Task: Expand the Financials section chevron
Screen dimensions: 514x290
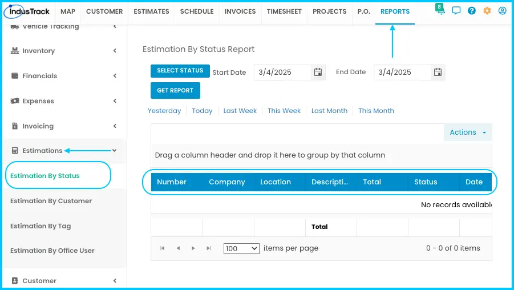Action: (x=115, y=76)
